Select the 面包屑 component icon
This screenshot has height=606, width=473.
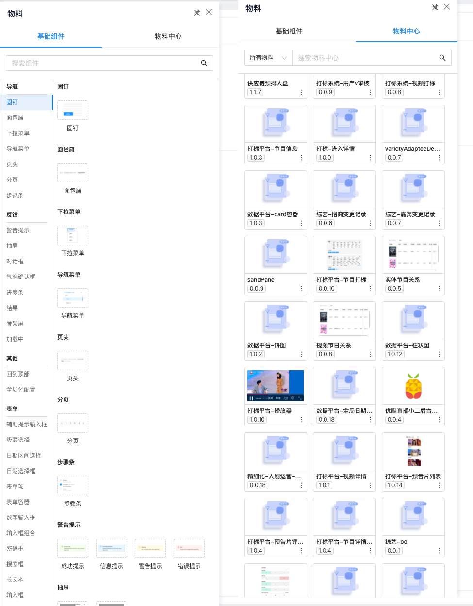pyautogui.click(x=73, y=173)
